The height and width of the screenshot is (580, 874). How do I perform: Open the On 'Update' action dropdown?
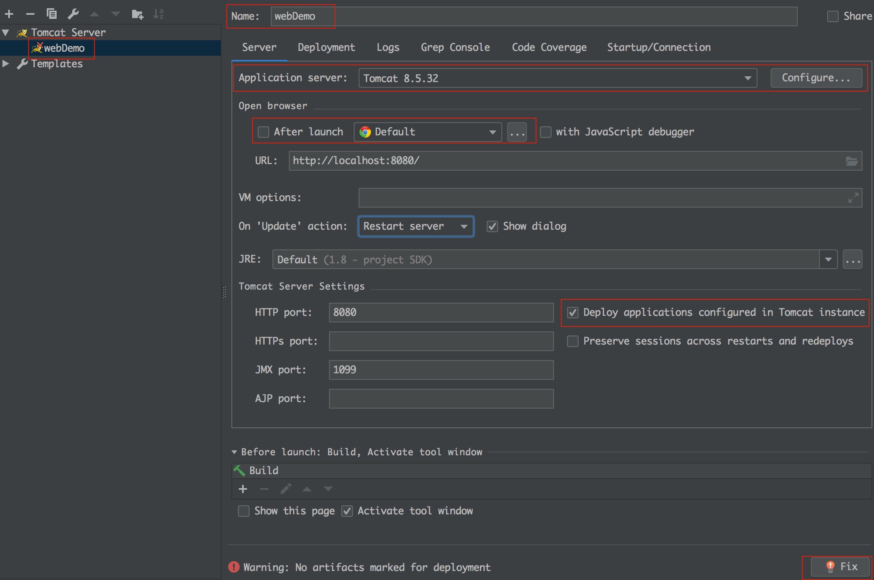(416, 226)
